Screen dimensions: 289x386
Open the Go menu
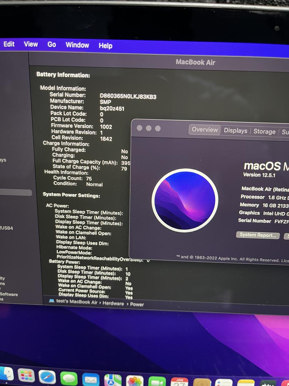pos(52,45)
